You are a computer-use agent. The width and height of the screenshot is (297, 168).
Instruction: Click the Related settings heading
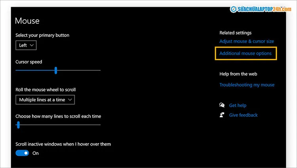pos(235,33)
